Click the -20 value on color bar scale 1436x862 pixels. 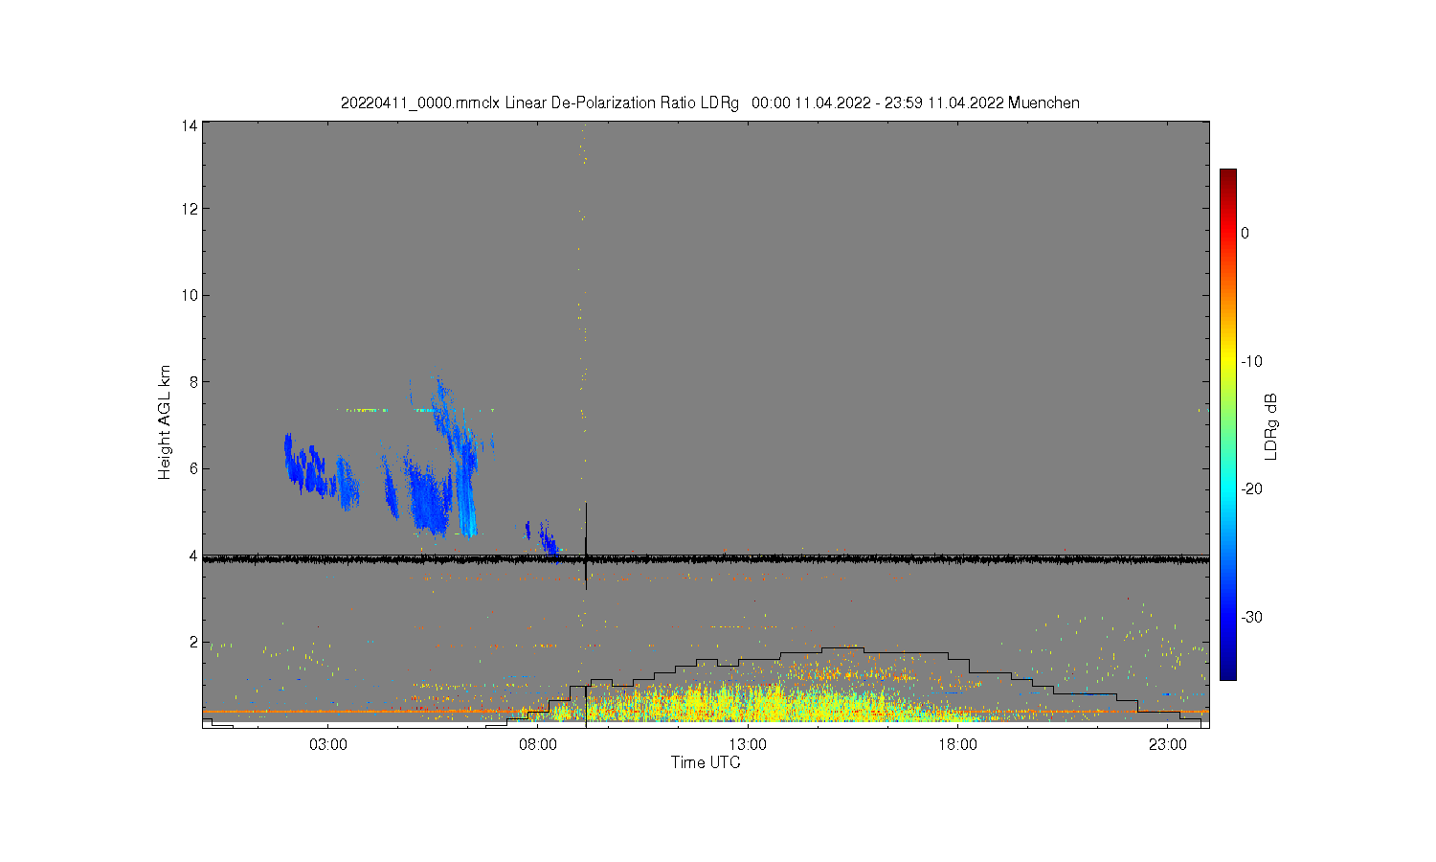click(x=1252, y=488)
